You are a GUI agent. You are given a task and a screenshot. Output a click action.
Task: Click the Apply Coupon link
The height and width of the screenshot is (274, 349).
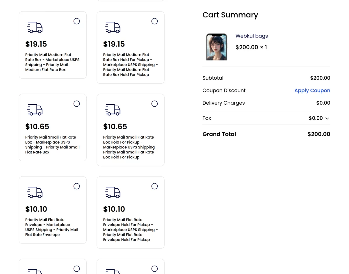[x=312, y=90]
